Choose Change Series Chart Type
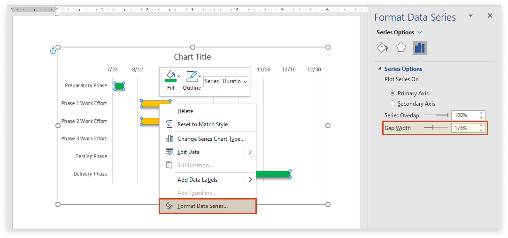Viewport: 508px width, 238px height. (208, 139)
